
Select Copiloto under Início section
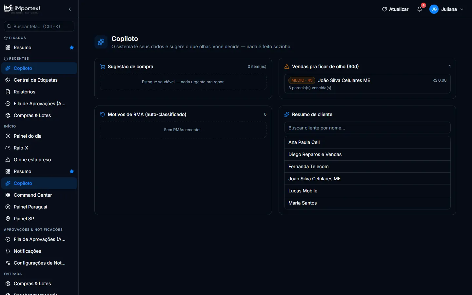(x=39, y=183)
